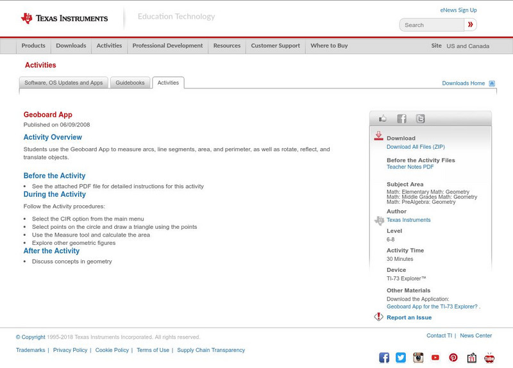
Task: Click the Texas Instruments logo
Action: (x=64, y=18)
